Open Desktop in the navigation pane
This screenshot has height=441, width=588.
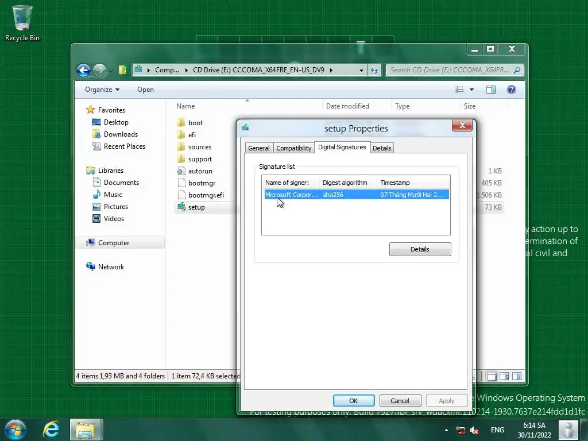(111, 122)
